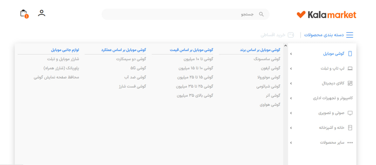Open the گوشی آیفون link
The image size is (376, 165).
click(x=271, y=68)
